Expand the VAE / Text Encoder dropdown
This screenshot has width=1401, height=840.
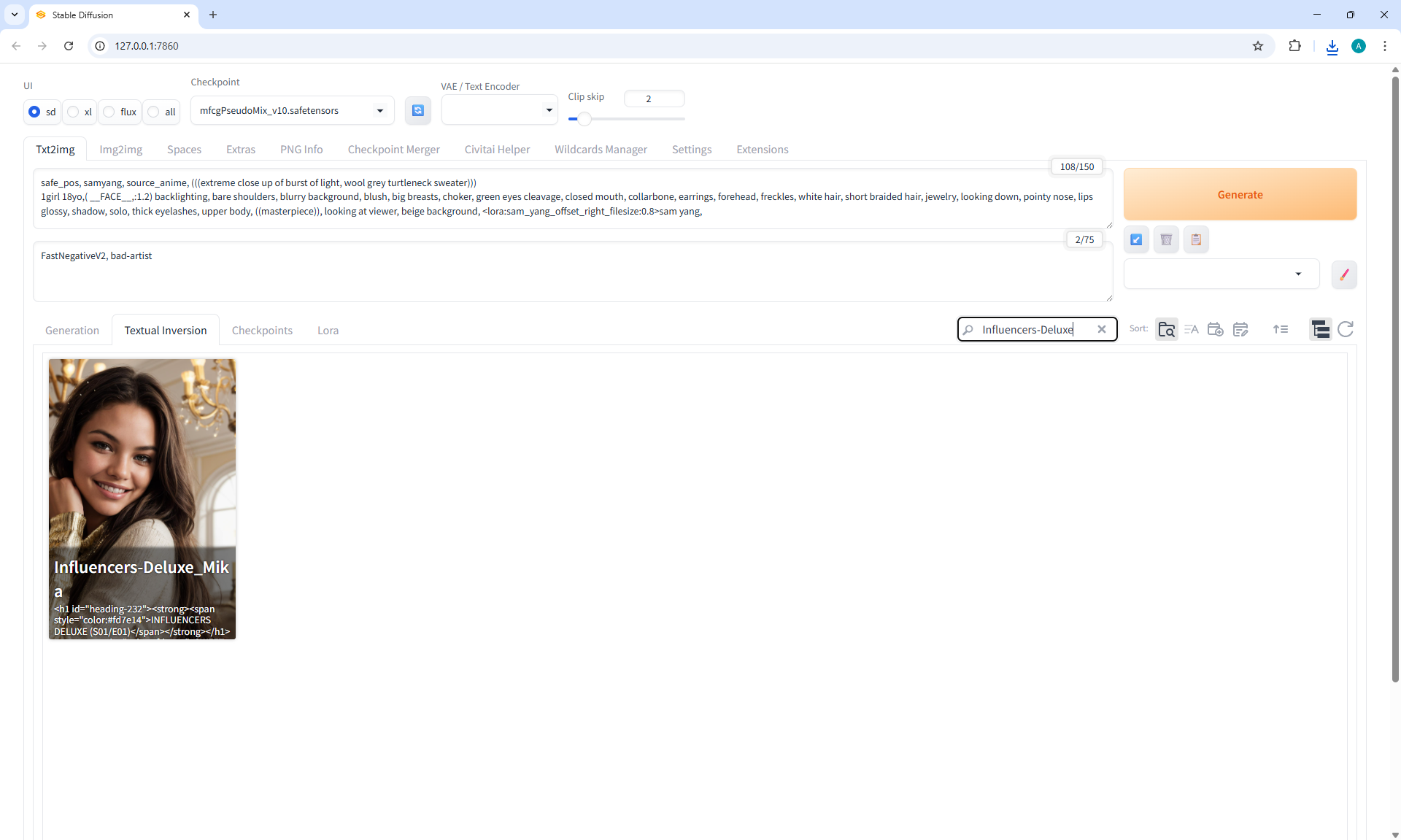click(x=499, y=110)
